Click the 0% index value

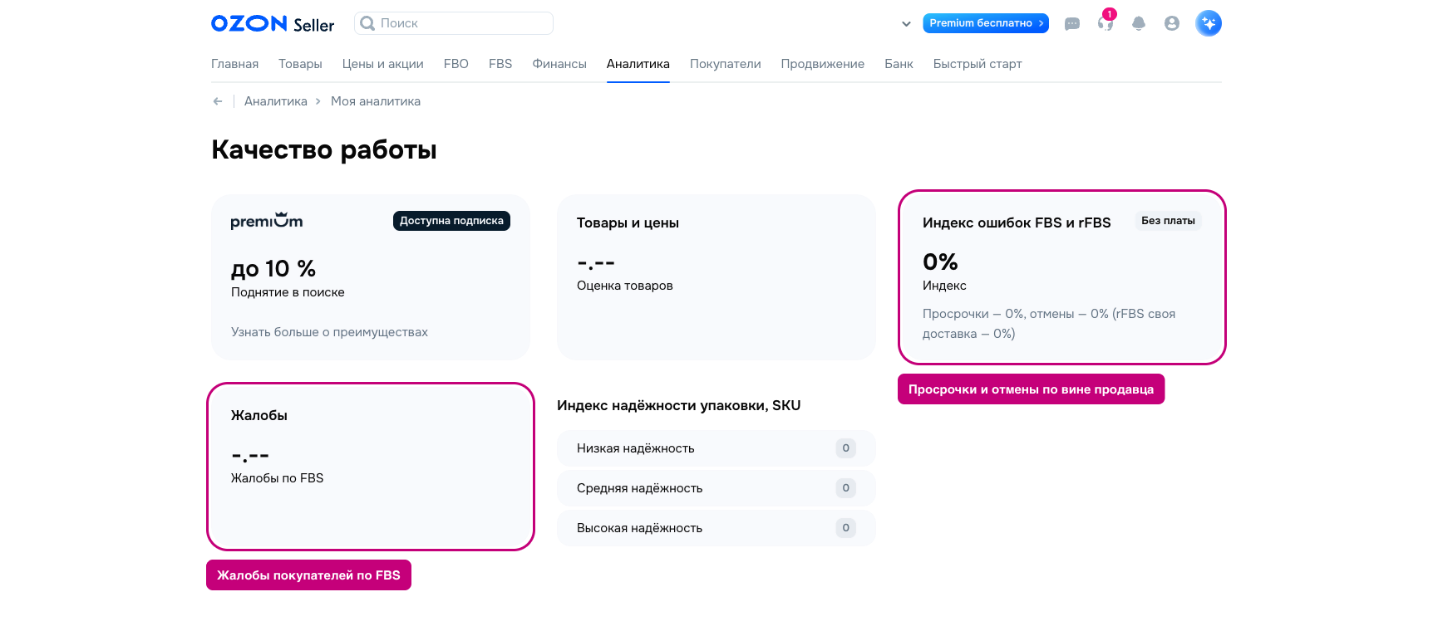point(940,262)
